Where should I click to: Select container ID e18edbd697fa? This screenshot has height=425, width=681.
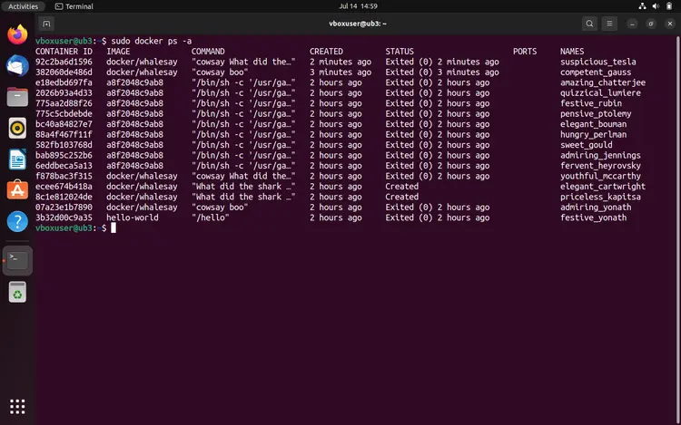[64, 82]
